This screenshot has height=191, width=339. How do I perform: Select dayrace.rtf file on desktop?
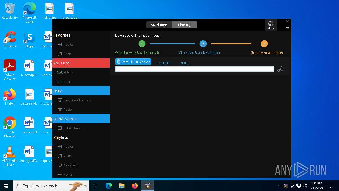pos(29,125)
